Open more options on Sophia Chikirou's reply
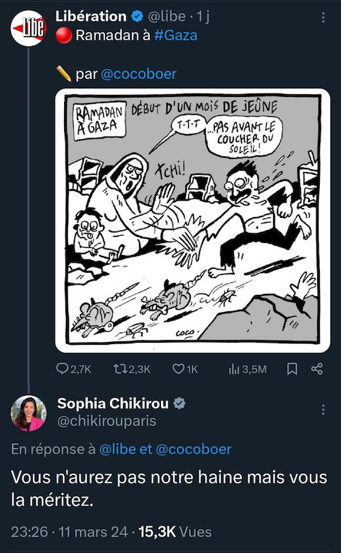 323,410
